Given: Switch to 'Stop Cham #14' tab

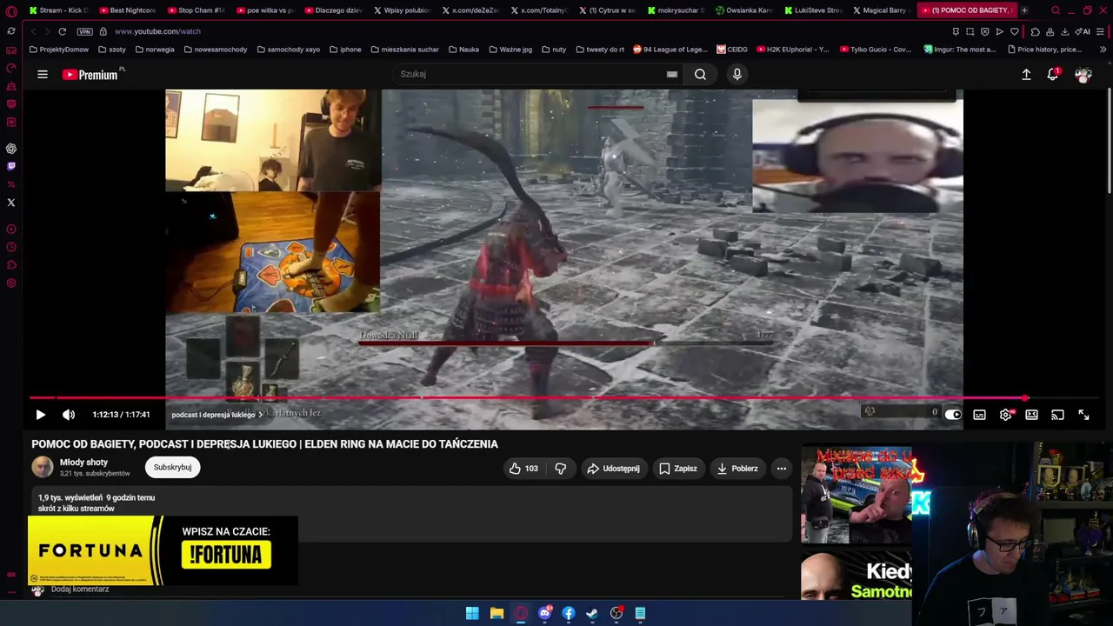Looking at the screenshot, I should click(x=196, y=10).
